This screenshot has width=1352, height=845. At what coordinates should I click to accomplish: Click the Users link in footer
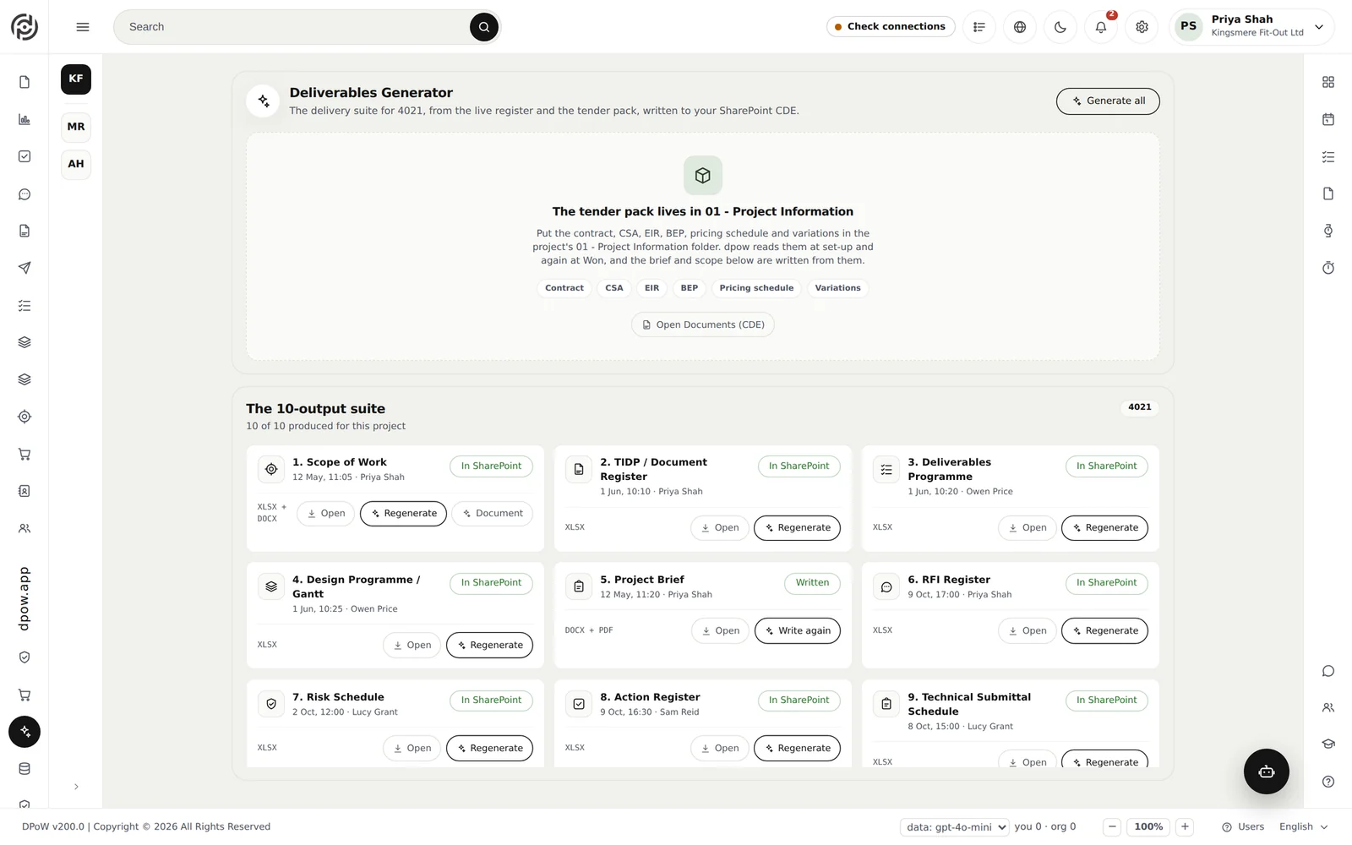pyautogui.click(x=1243, y=827)
